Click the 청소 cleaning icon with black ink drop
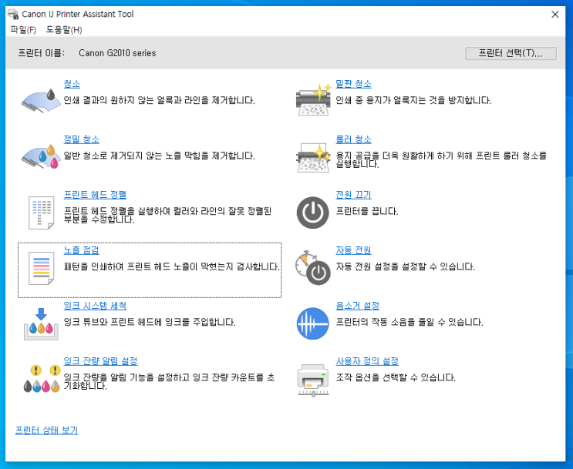 41,100
